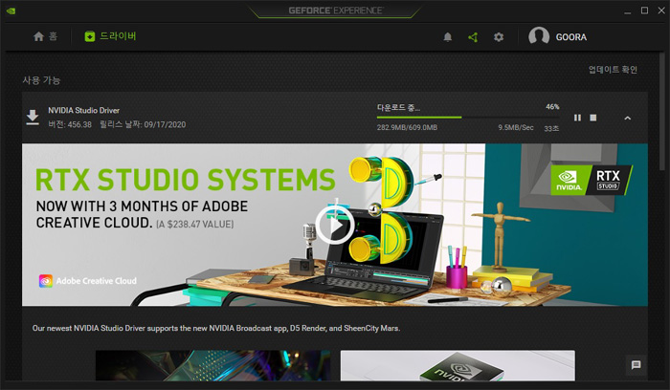
Task: Click the NVIDIA RTX Studio badge
Action: (x=592, y=181)
